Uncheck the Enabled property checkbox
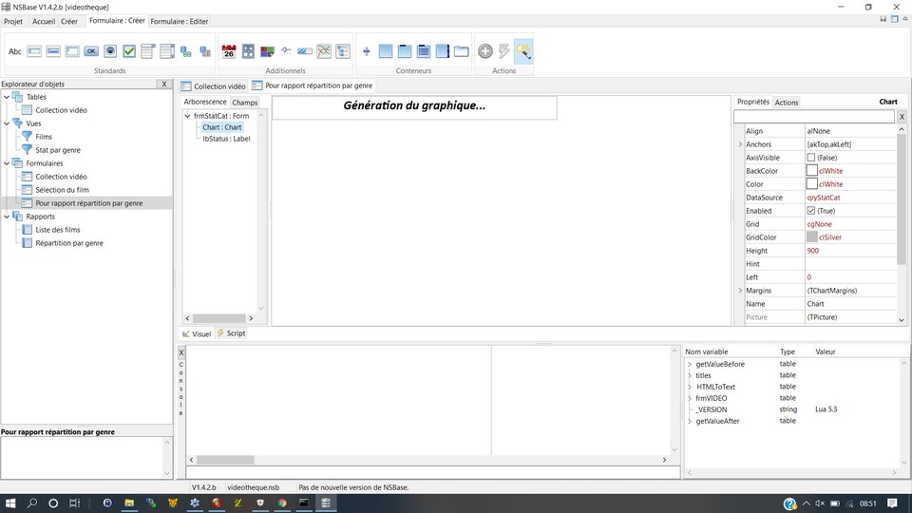This screenshot has height=513, width=912. 811,211
